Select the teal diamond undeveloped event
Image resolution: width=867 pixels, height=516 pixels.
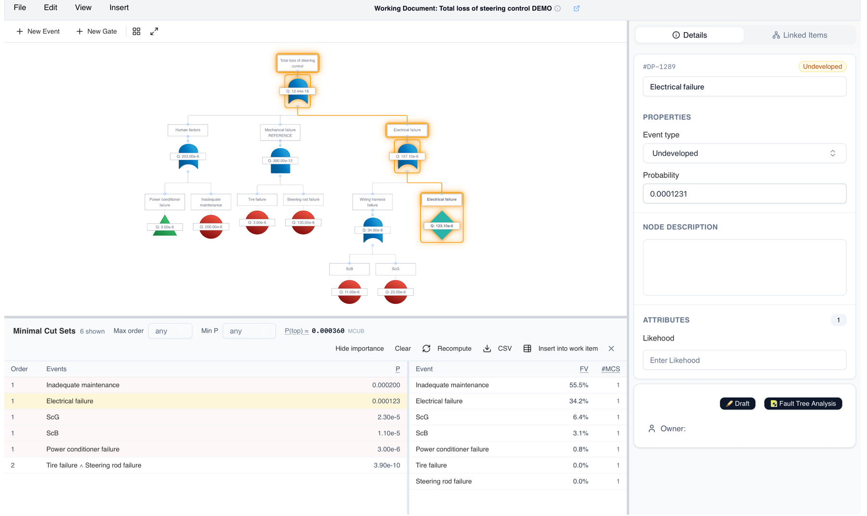(442, 226)
